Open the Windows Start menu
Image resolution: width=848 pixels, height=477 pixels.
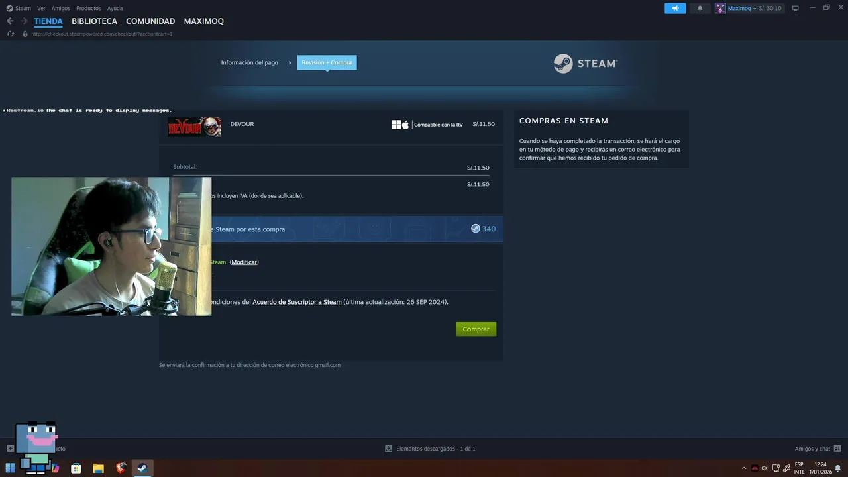(11, 468)
